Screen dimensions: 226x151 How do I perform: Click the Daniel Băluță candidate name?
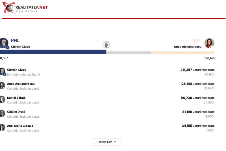[x=16, y=98]
